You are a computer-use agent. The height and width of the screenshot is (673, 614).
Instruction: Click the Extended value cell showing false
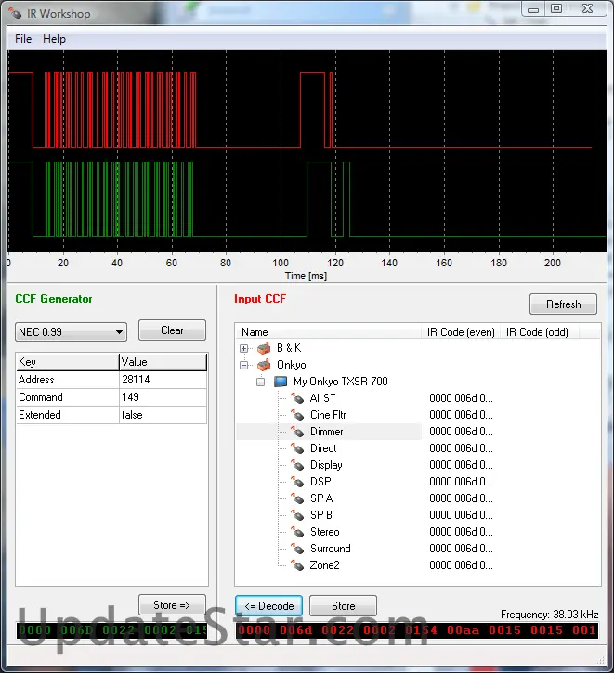162,415
